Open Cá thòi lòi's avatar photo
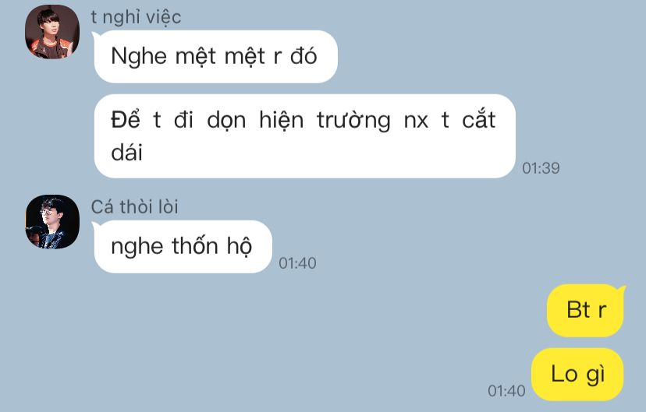Viewport: 646px width, 412px height. click(x=52, y=222)
